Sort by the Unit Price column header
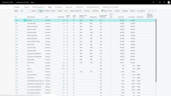Image resolution: width=171 pixels, height=96 pixels. click(131, 17)
